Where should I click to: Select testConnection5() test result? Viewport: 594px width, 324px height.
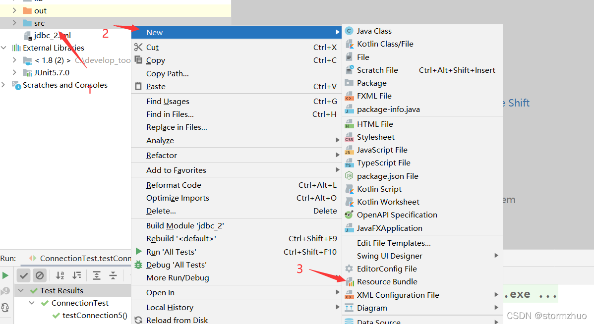(95, 315)
